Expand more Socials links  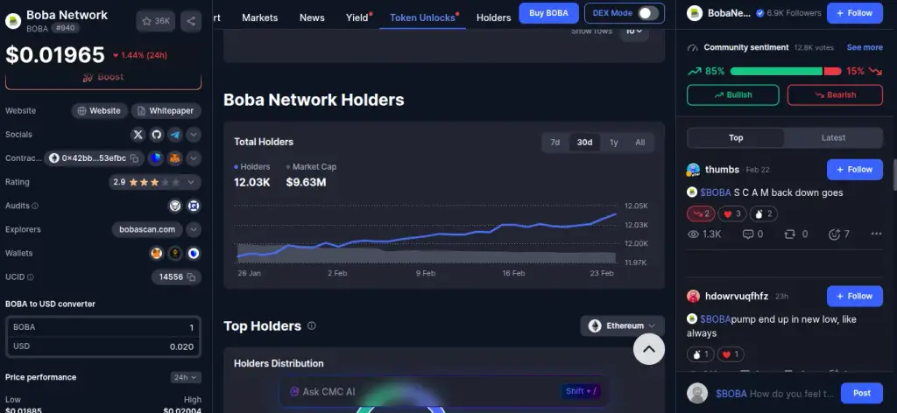point(194,135)
